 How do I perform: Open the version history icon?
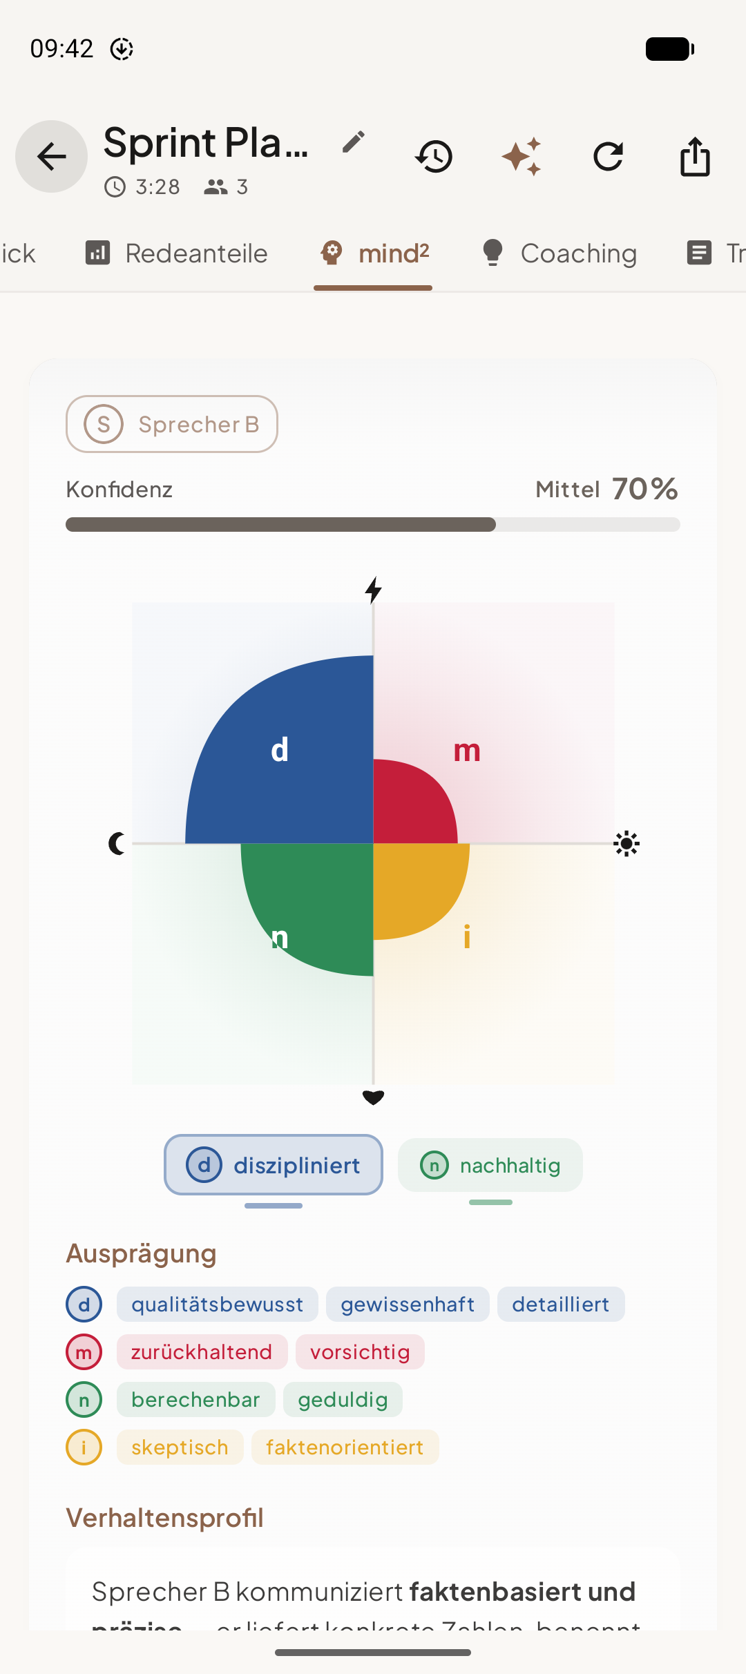pyautogui.click(x=434, y=157)
